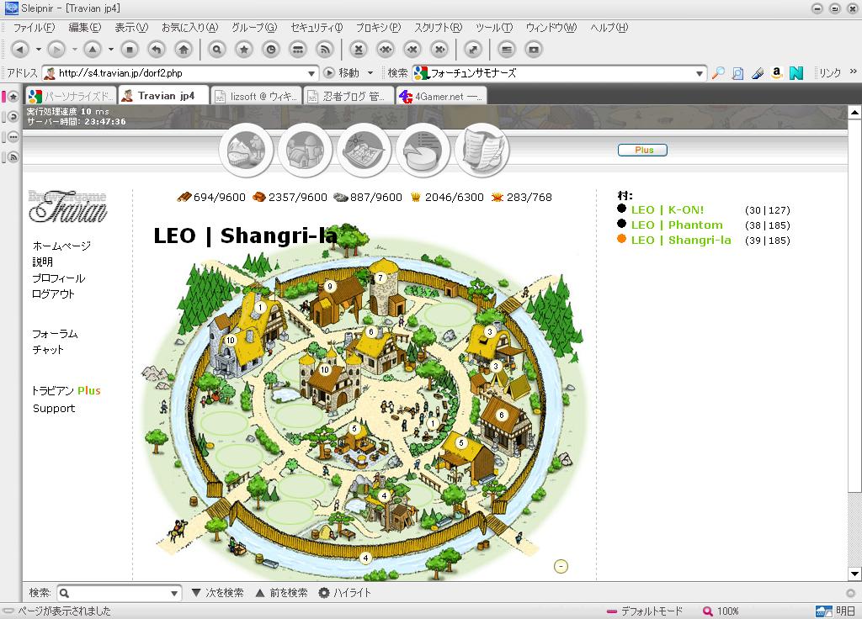
Task: Expand the リンク toolbar overflow chevron
Action: click(854, 71)
